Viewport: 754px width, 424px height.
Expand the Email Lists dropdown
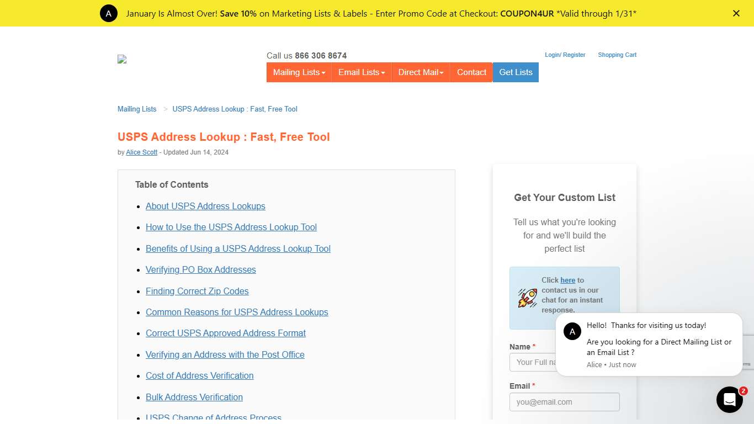pos(362,72)
